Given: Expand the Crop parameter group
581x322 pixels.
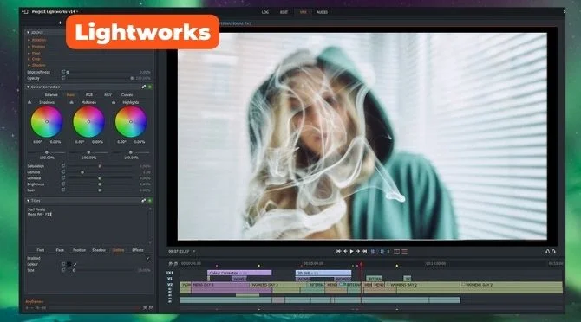Looking at the screenshot, I should [x=29, y=59].
